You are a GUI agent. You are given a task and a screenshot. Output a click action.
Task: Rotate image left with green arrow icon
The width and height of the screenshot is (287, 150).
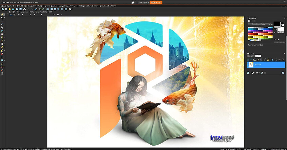(x=40, y=9)
